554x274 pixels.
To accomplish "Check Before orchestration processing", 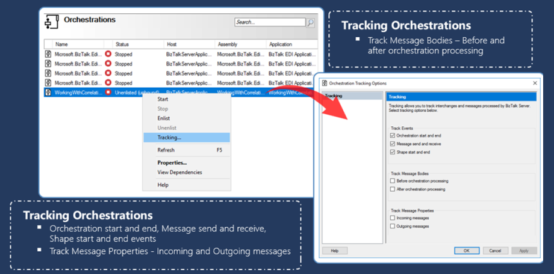I will 392,181.
